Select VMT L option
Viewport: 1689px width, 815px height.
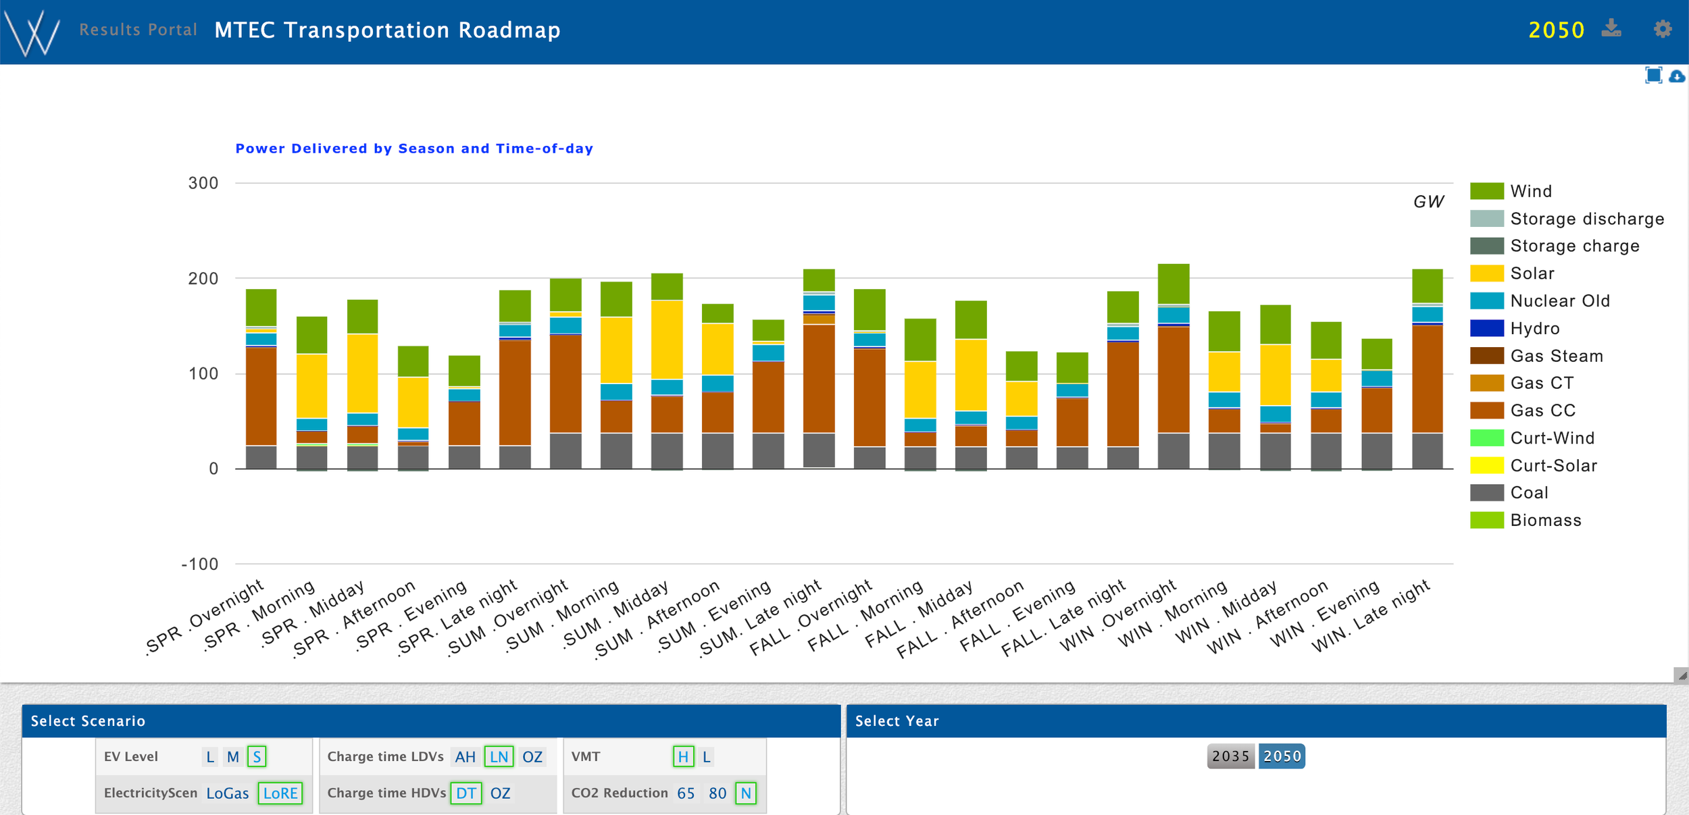point(706,757)
